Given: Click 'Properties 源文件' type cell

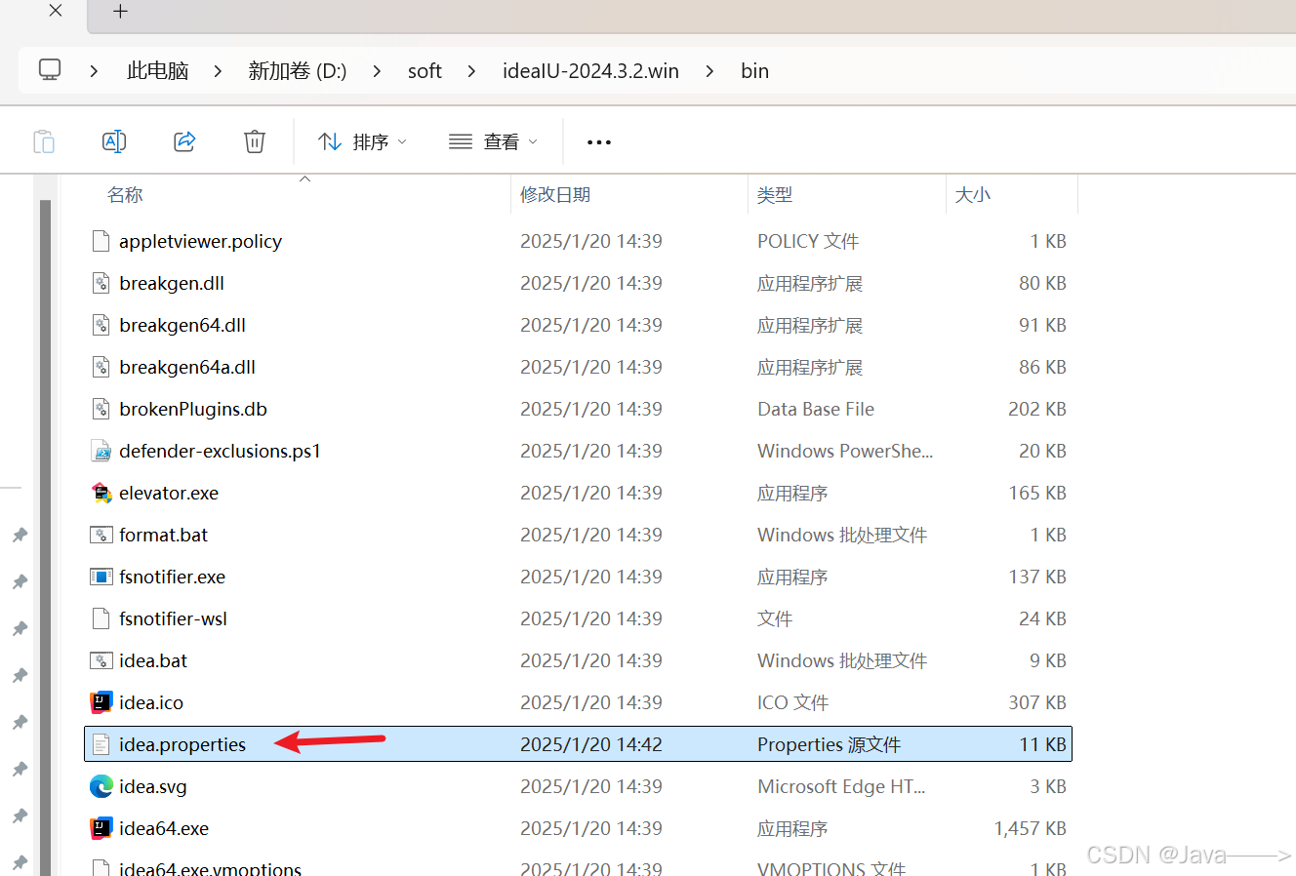Looking at the screenshot, I should [x=829, y=744].
